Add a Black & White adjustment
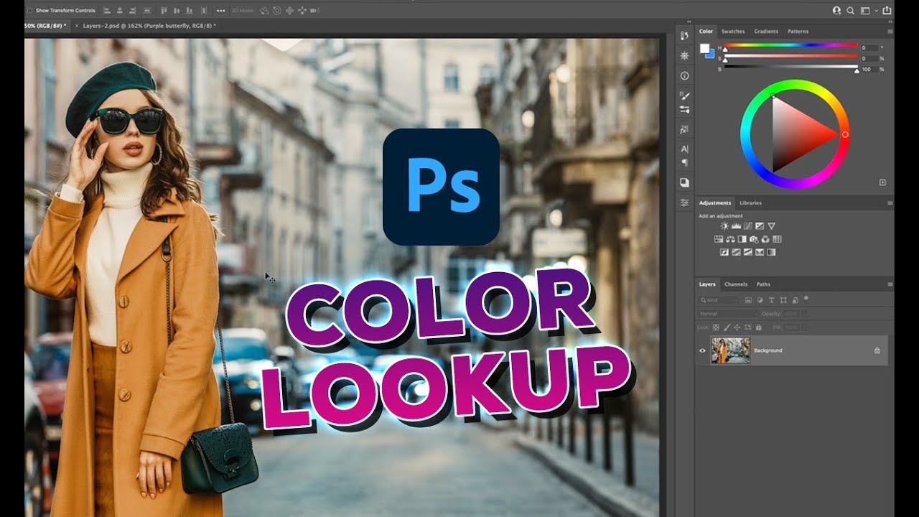The height and width of the screenshot is (517, 919). 742,239
